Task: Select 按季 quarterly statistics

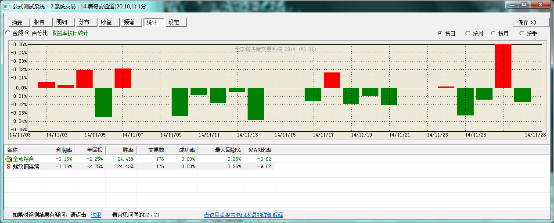Action: [522, 33]
